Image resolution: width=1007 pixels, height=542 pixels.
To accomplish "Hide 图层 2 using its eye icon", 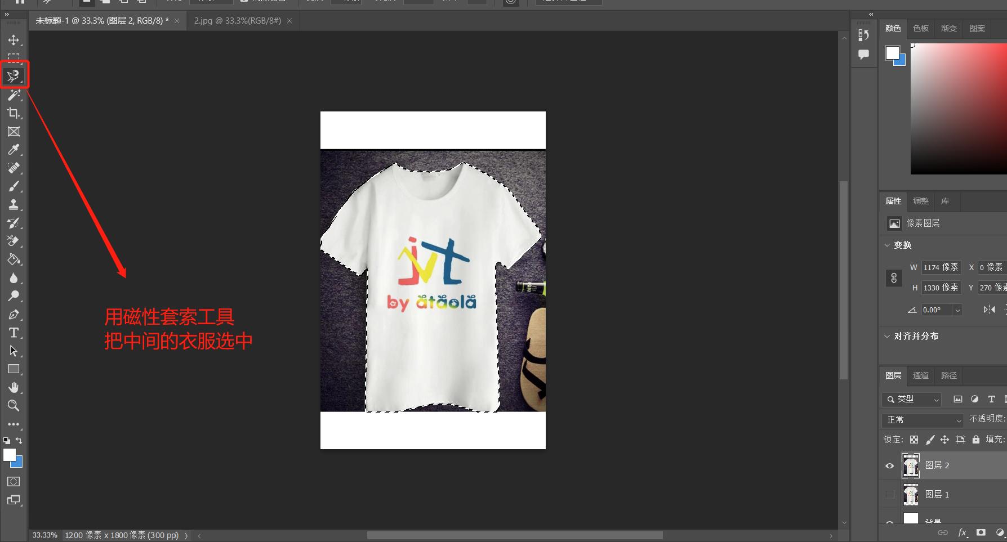I will [x=889, y=465].
